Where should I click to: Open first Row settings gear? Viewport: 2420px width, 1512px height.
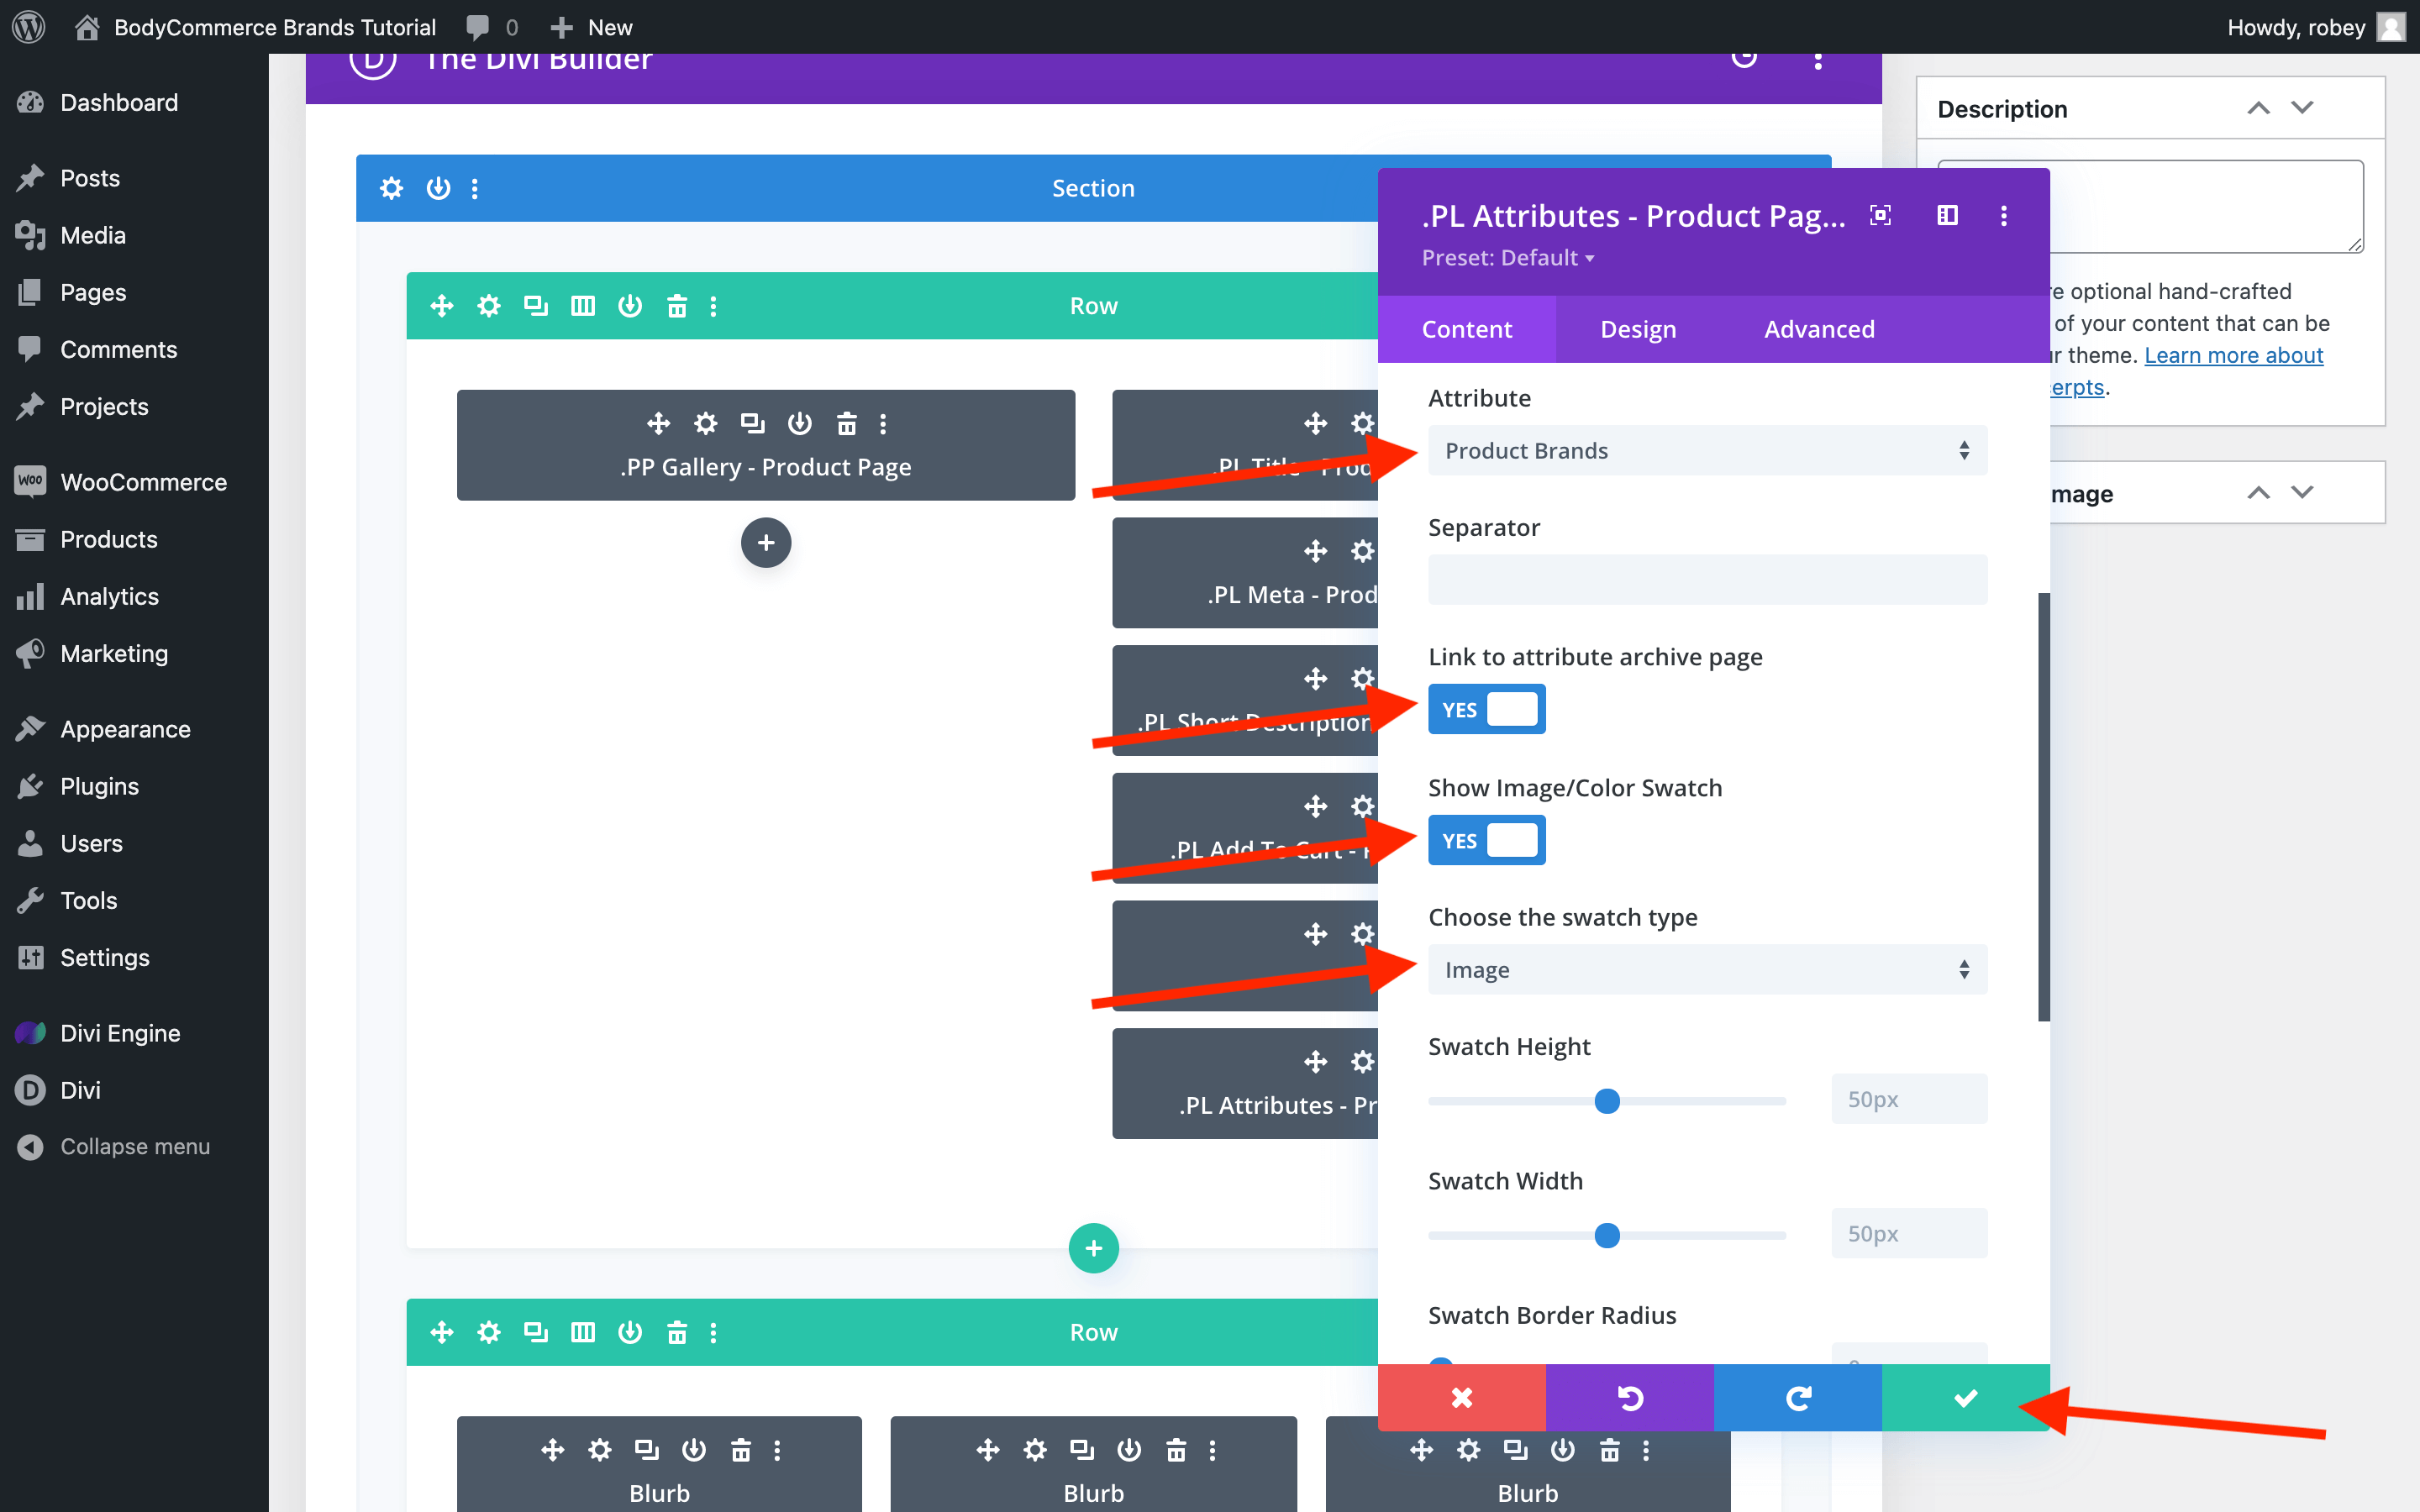[489, 306]
